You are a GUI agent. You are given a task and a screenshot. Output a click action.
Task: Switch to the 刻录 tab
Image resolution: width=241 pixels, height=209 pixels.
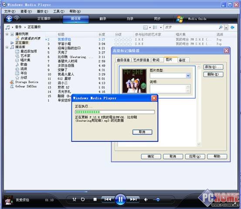click(130, 19)
